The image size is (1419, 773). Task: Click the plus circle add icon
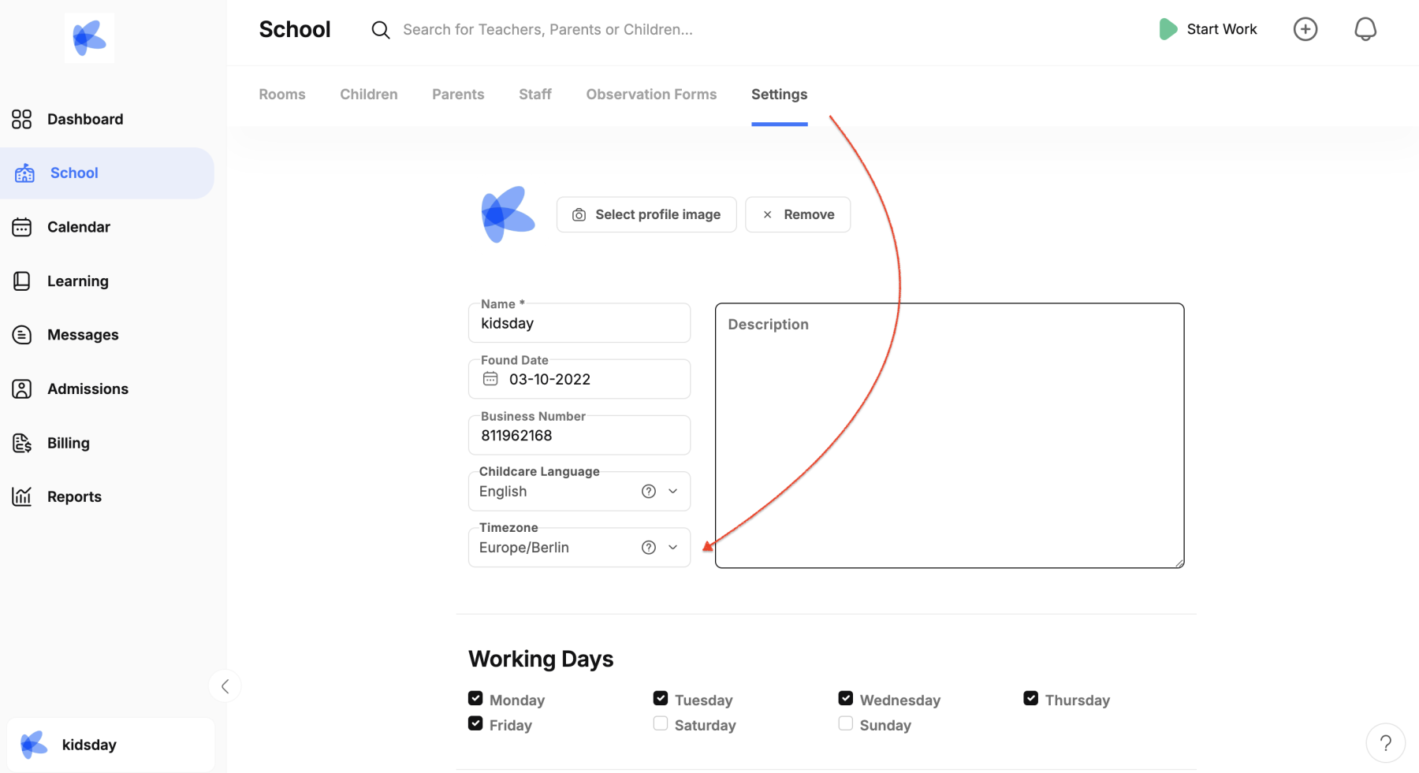tap(1305, 29)
